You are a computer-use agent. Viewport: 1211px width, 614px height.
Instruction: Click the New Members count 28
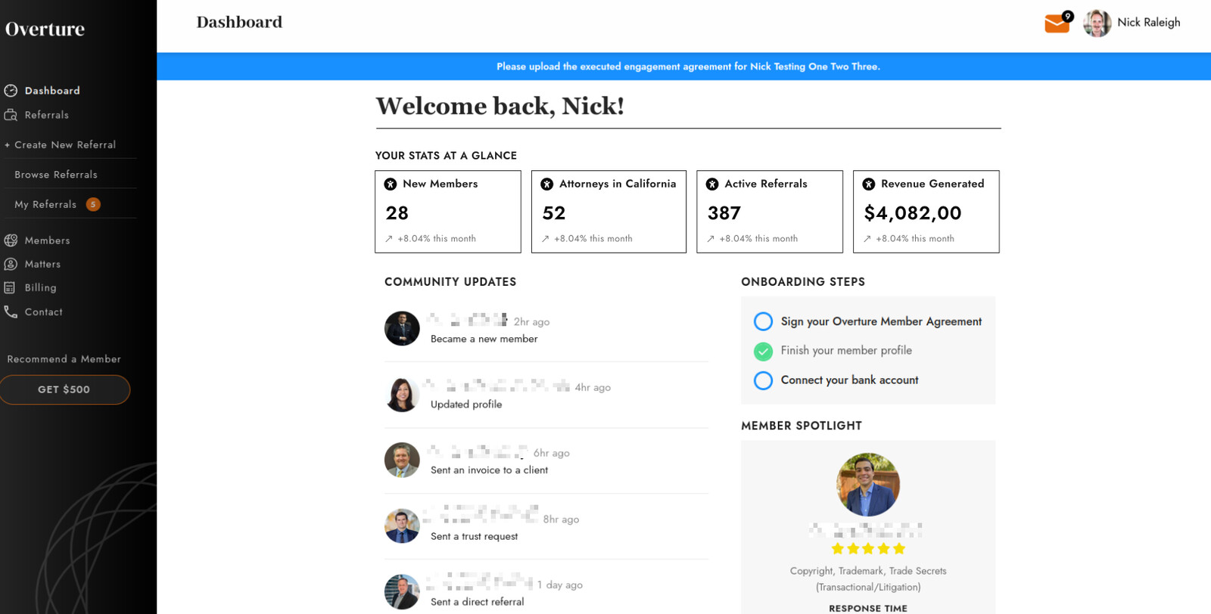(397, 213)
